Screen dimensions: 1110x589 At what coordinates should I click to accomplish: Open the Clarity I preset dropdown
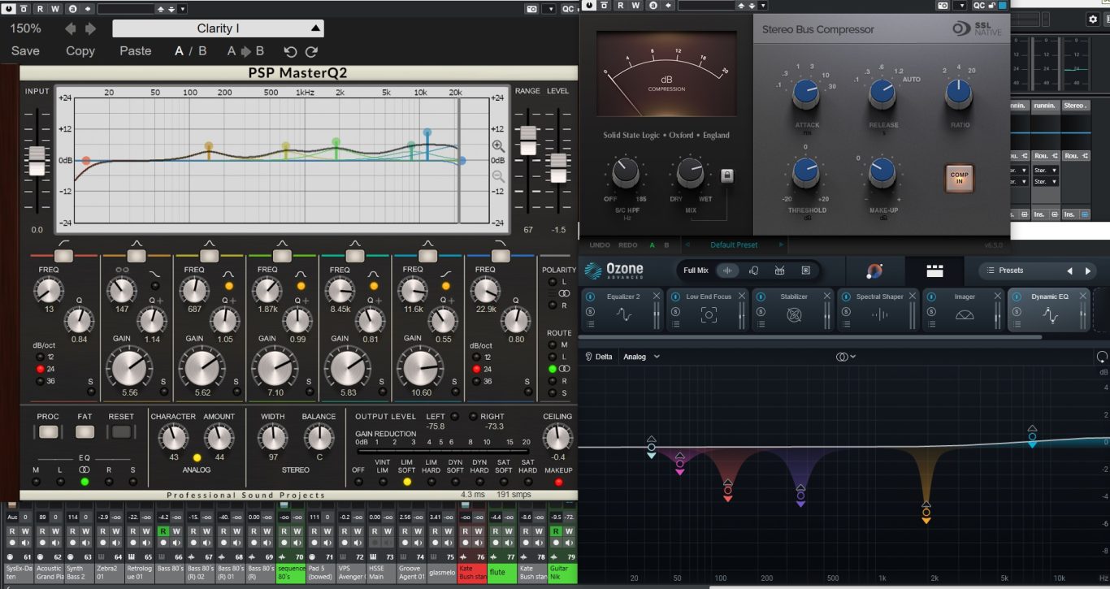pos(218,28)
